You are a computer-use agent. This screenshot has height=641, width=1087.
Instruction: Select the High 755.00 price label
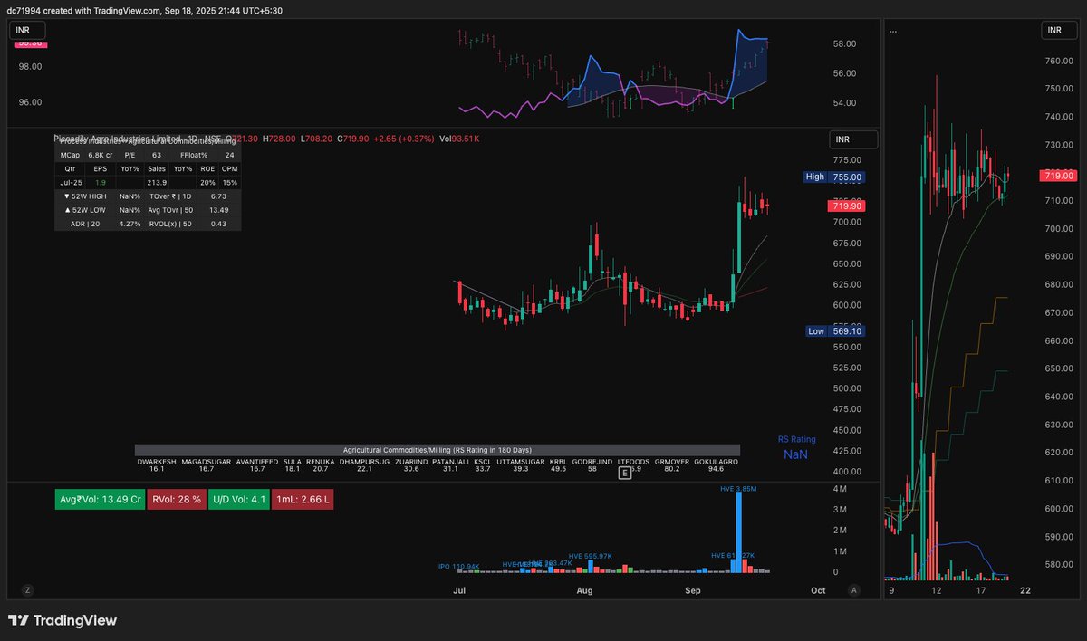(834, 177)
